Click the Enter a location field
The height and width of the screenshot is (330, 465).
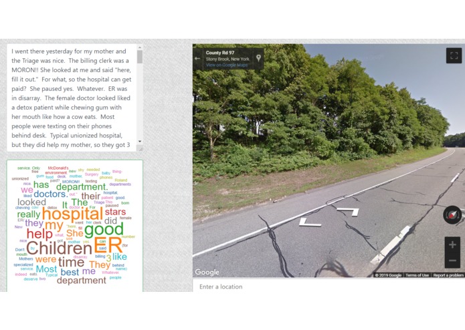(x=329, y=287)
